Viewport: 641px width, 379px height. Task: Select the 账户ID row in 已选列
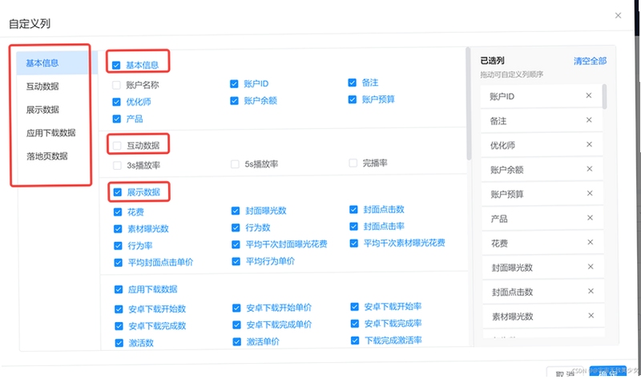tap(542, 96)
